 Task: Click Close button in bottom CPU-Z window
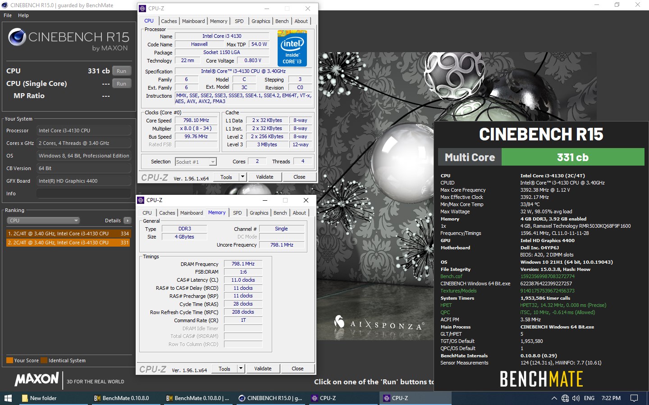297,369
